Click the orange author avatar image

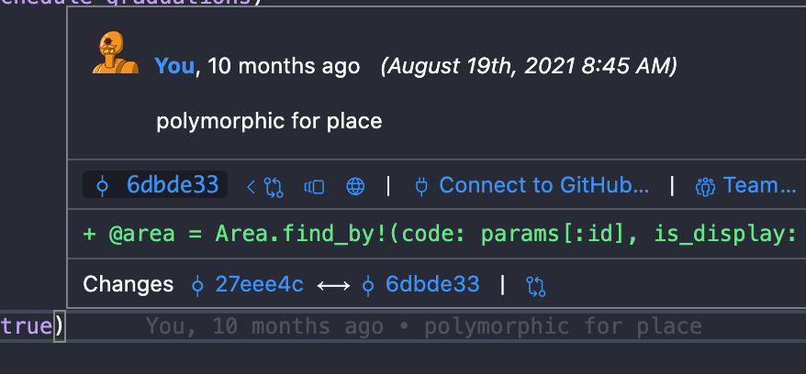coord(115,53)
